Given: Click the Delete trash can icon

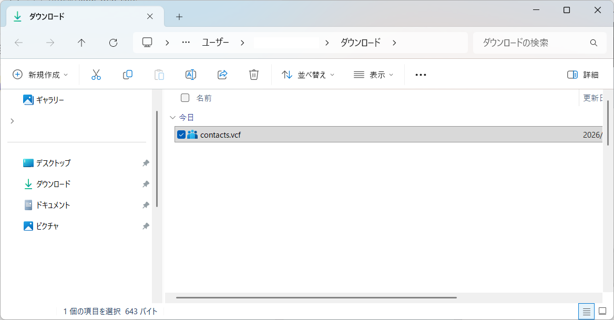Looking at the screenshot, I should 254,75.
